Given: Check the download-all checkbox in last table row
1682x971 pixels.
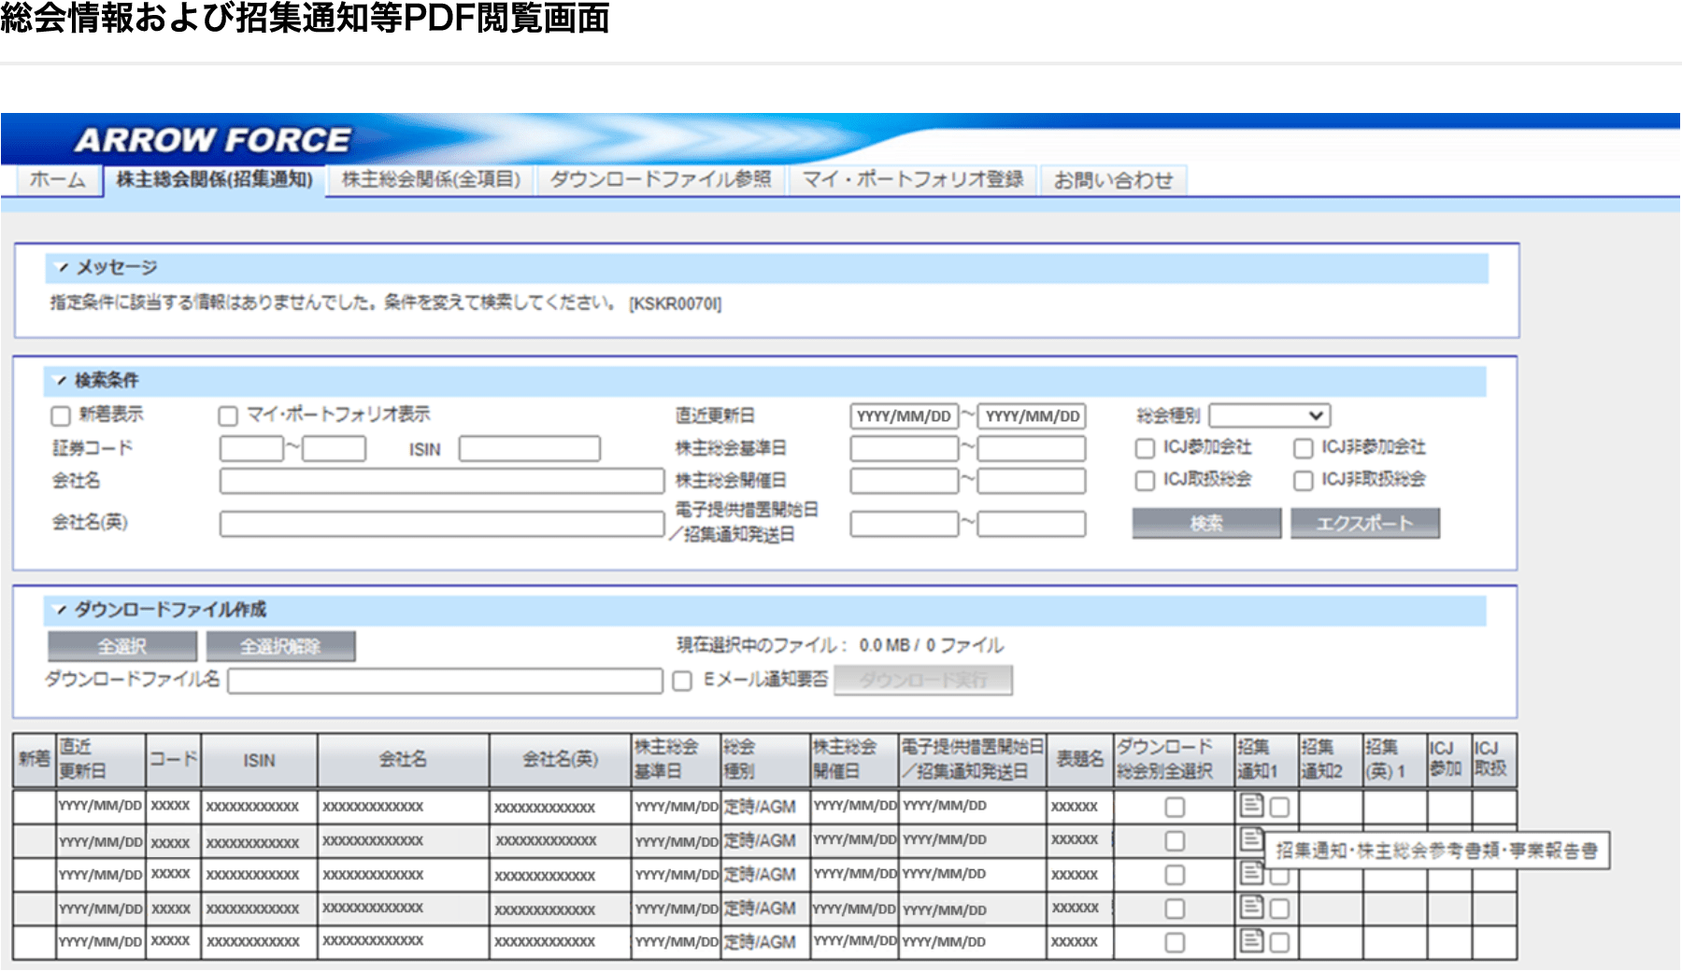Looking at the screenshot, I should [x=1175, y=942].
